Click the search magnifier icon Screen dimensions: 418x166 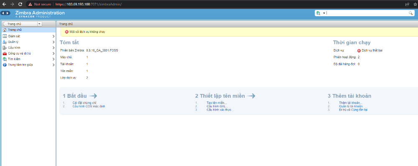point(411,13)
